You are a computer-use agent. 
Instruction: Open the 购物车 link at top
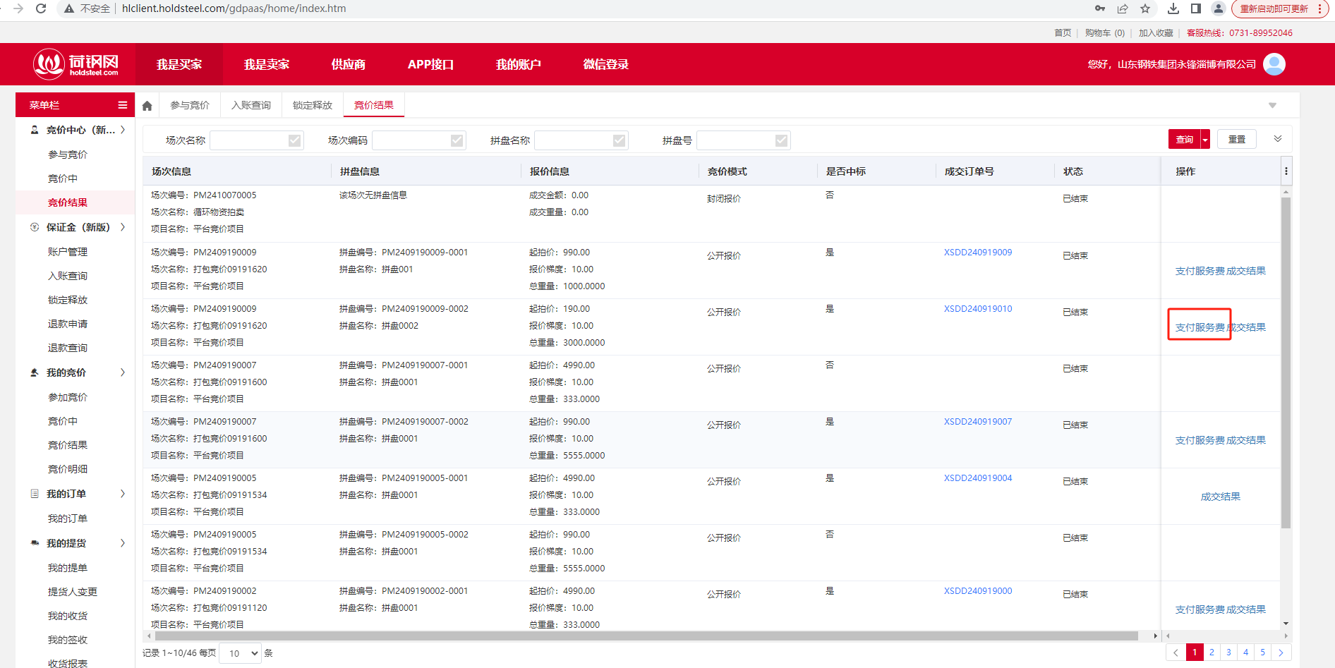(1105, 33)
